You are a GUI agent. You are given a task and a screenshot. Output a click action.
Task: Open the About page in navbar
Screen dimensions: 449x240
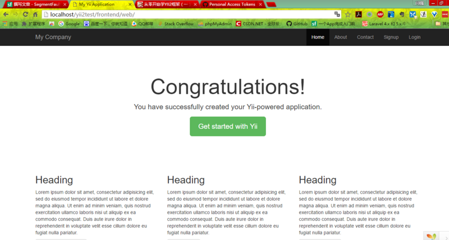tap(341, 37)
